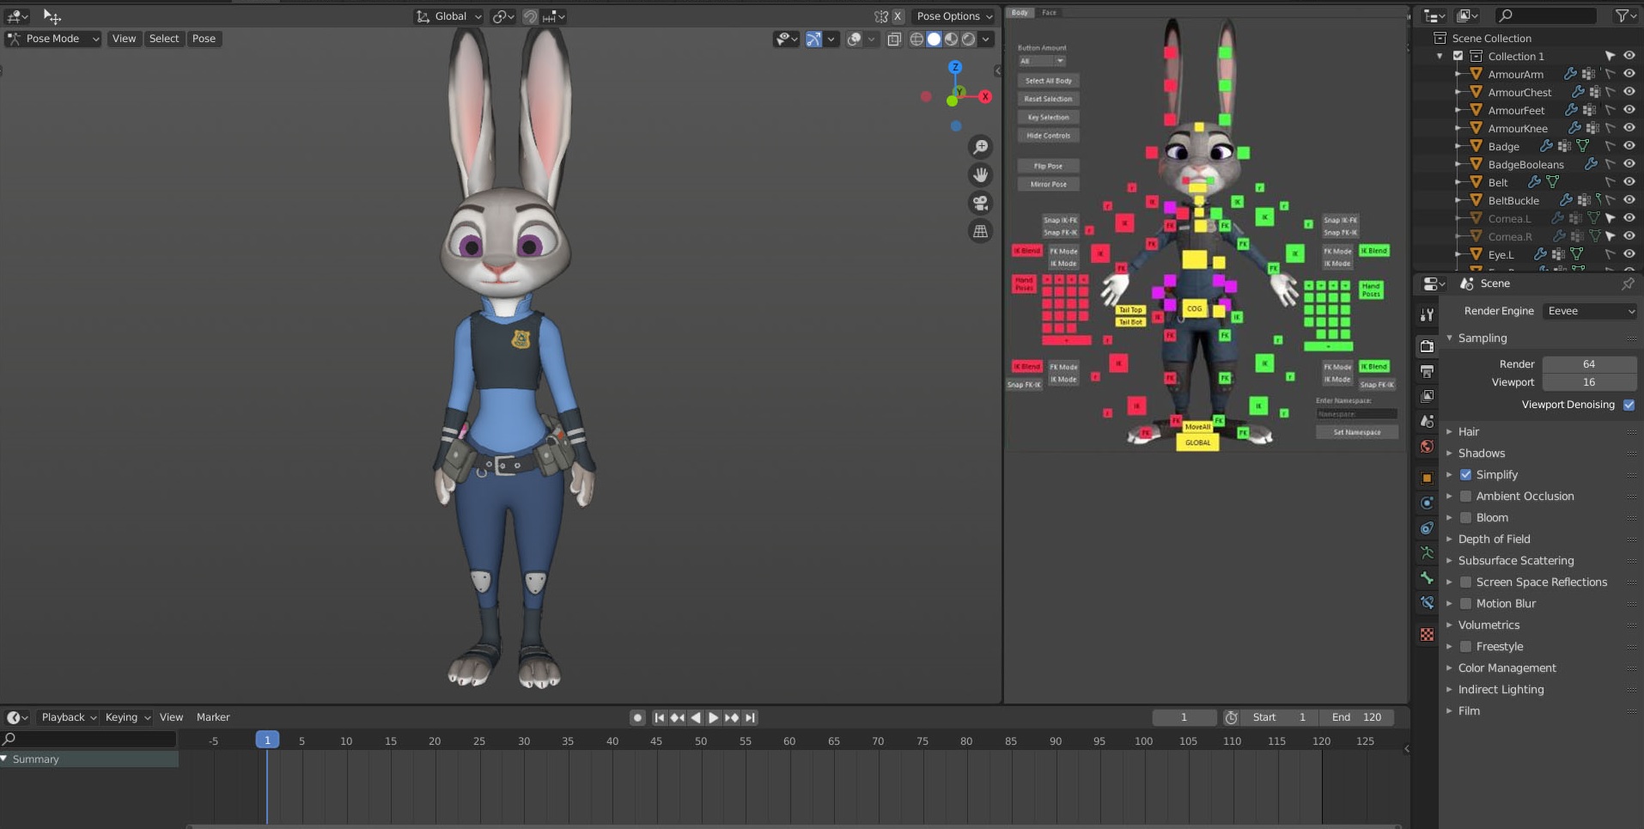This screenshot has width=1644, height=829.
Task: Toggle X-axis mirror in pose header
Action: coord(898,16)
